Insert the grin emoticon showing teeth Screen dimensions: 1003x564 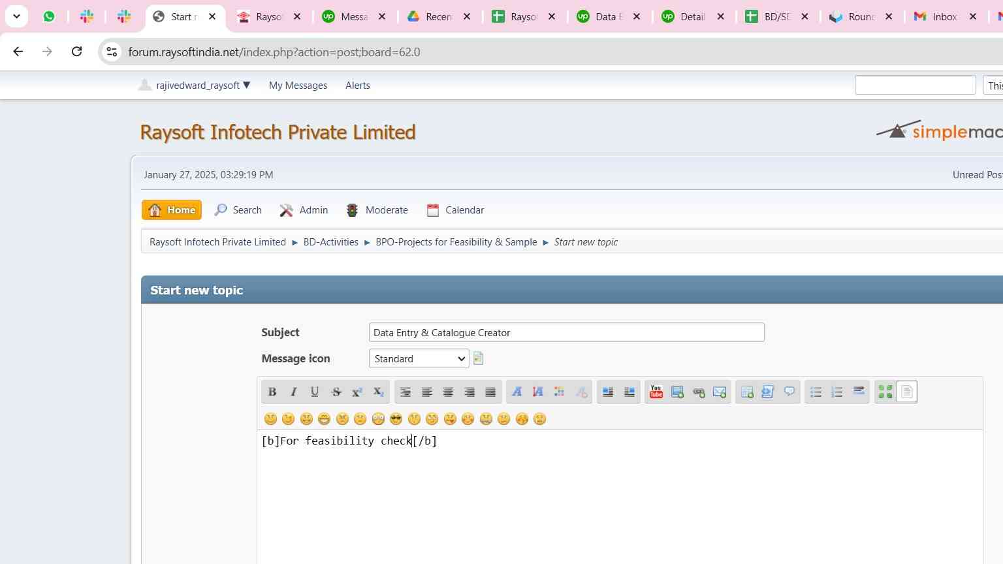click(324, 419)
